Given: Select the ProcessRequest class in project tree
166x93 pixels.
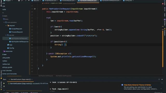Looking at the screenshot, I should (17, 32).
